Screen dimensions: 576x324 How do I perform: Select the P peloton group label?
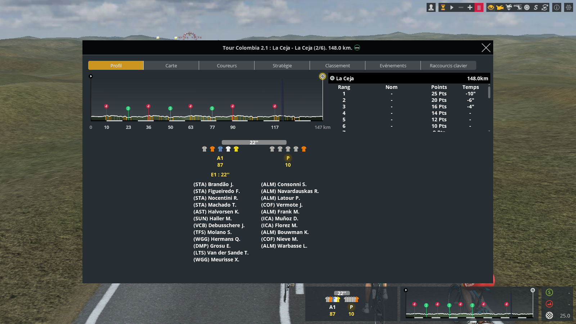click(288, 158)
